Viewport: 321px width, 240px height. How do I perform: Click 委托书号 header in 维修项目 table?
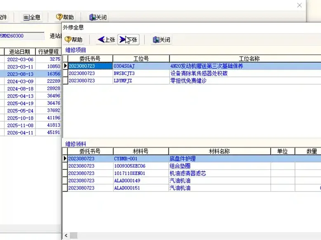90,59
